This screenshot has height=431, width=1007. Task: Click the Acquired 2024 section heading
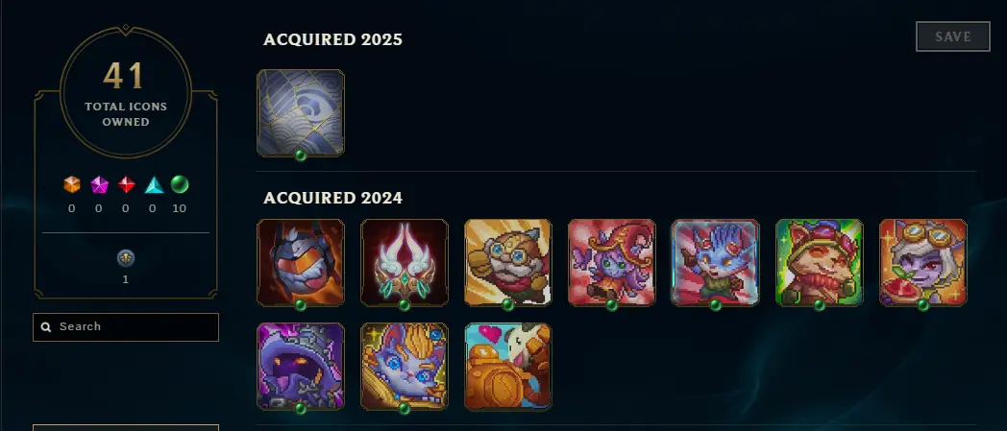(x=332, y=198)
